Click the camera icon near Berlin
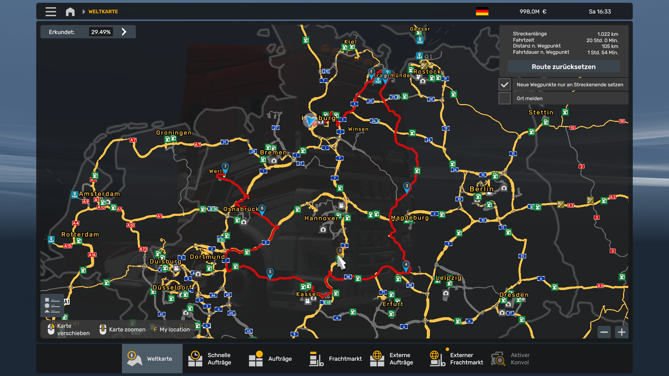669x376 pixels. tap(504, 188)
